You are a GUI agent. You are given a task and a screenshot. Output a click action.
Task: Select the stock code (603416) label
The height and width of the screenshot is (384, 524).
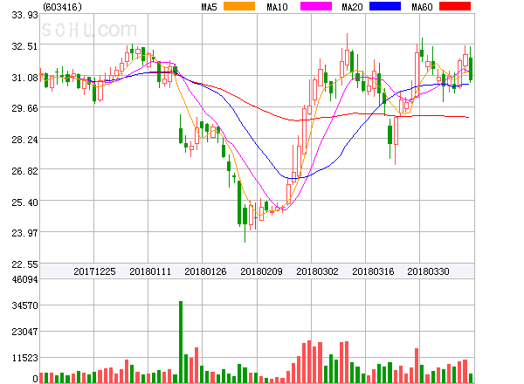tap(63, 7)
